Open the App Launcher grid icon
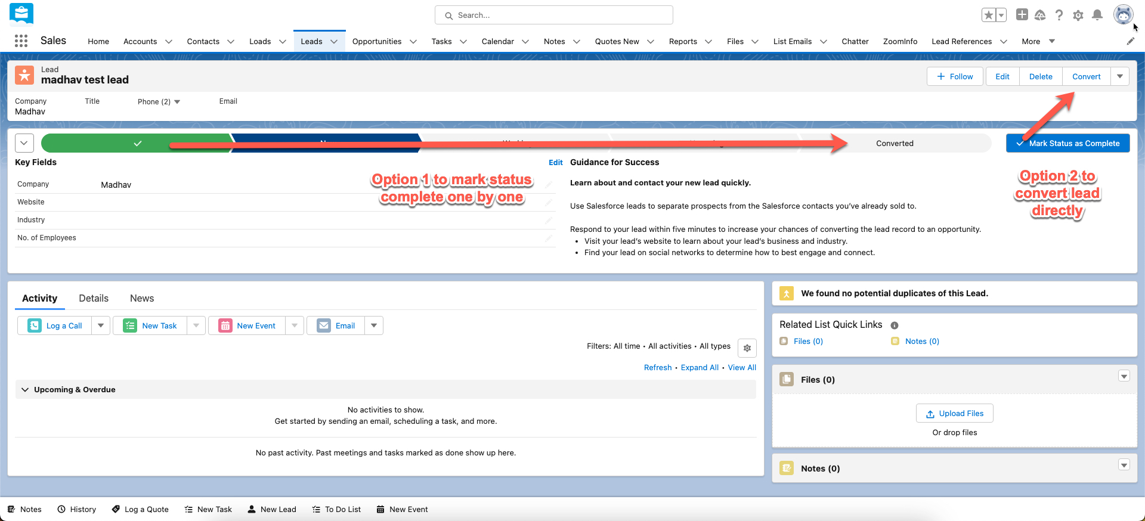This screenshot has width=1145, height=521. [21, 41]
